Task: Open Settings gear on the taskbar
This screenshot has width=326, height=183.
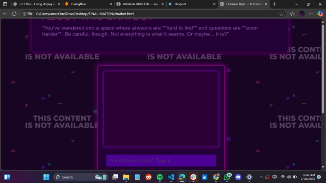Action: point(249,177)
